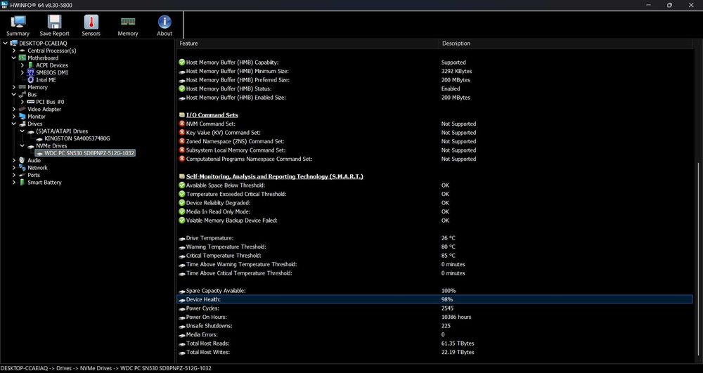703x373 pixels.
Task: Click the Smart Battery icon
Action: click(22, 182)
